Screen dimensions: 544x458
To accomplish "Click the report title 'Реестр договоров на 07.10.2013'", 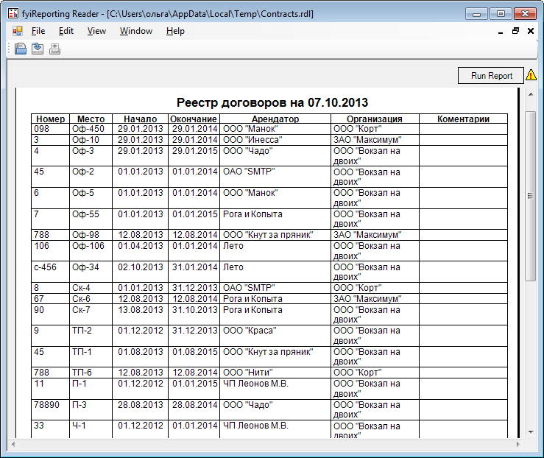I will 272,102.
